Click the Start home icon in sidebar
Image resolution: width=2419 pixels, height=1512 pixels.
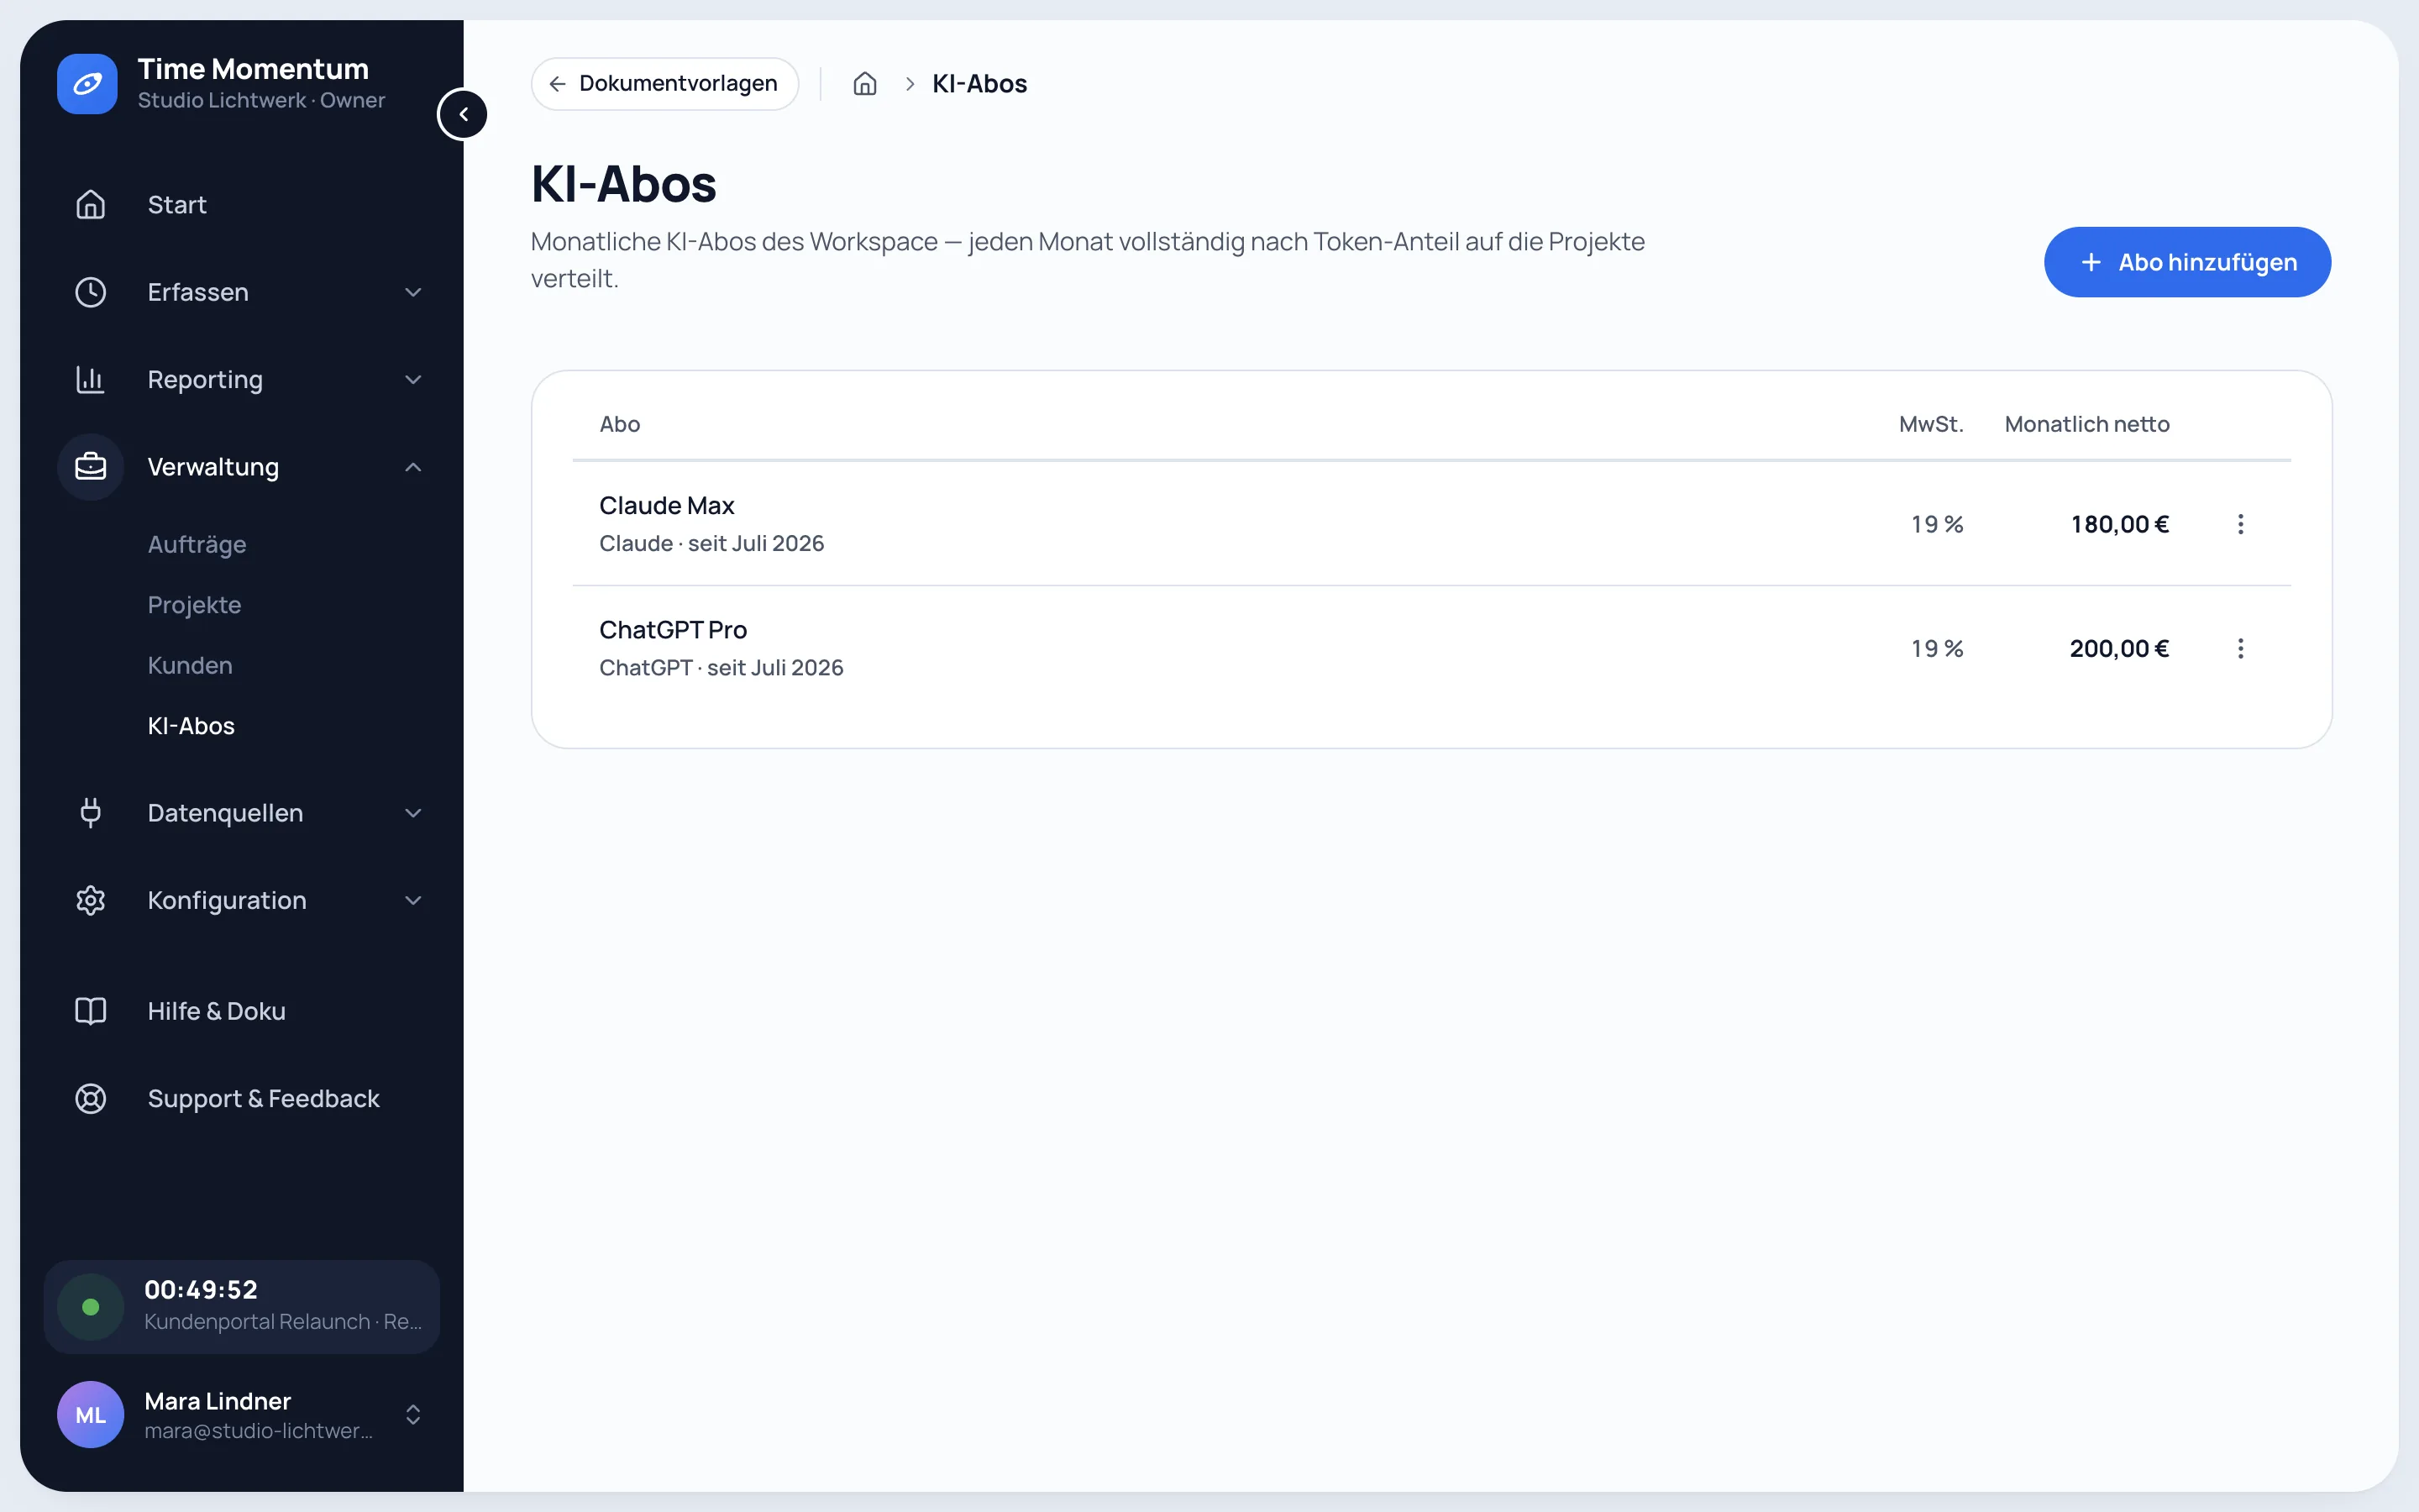point(91,204)
